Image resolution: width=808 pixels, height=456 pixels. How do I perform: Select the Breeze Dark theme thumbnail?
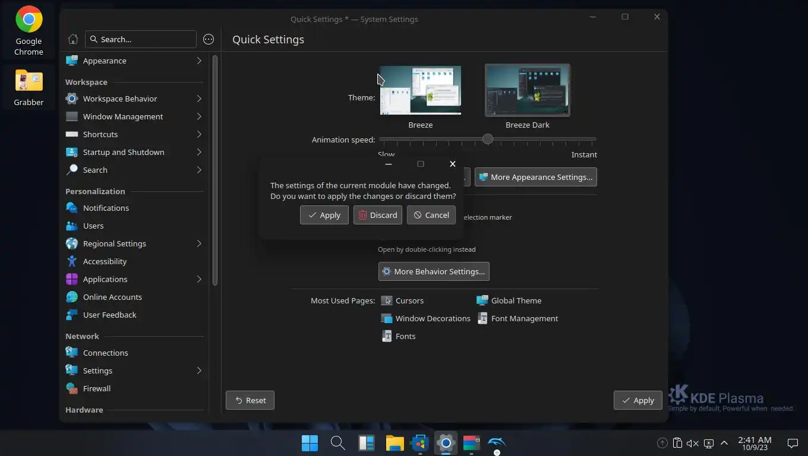[528, 90]
